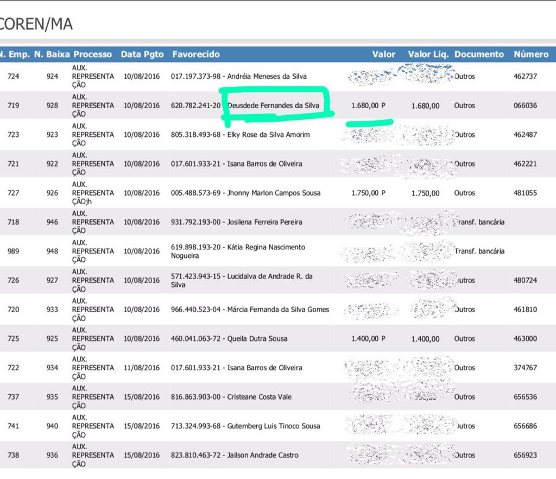The height and width of the screenshot is (479, 556).
Task: Click the Favorecido column header
Action: pos(196,54)
